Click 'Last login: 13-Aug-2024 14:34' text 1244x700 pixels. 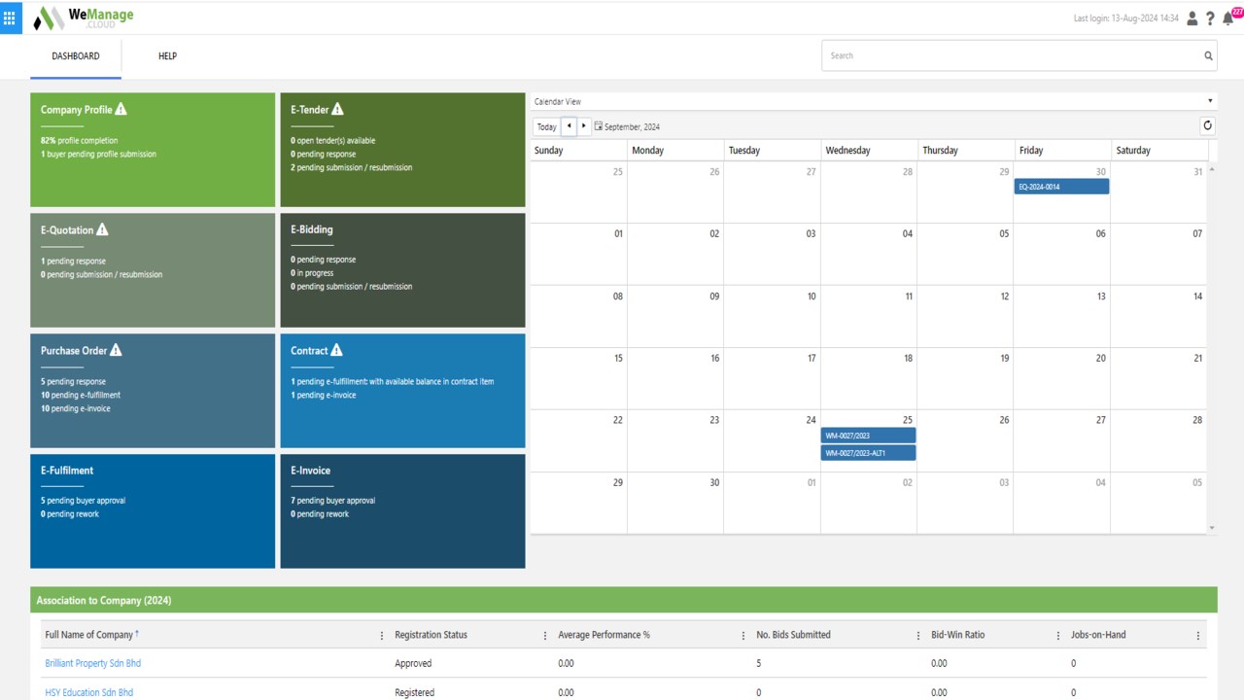click(1125, 18)
